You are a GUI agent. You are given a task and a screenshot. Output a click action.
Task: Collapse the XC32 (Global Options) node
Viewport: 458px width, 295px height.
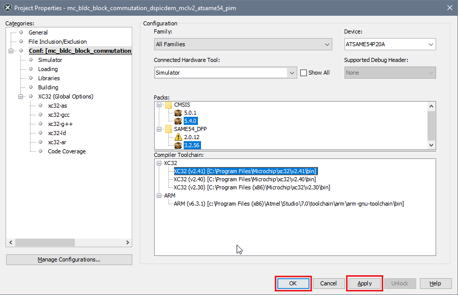coord(21,96)
